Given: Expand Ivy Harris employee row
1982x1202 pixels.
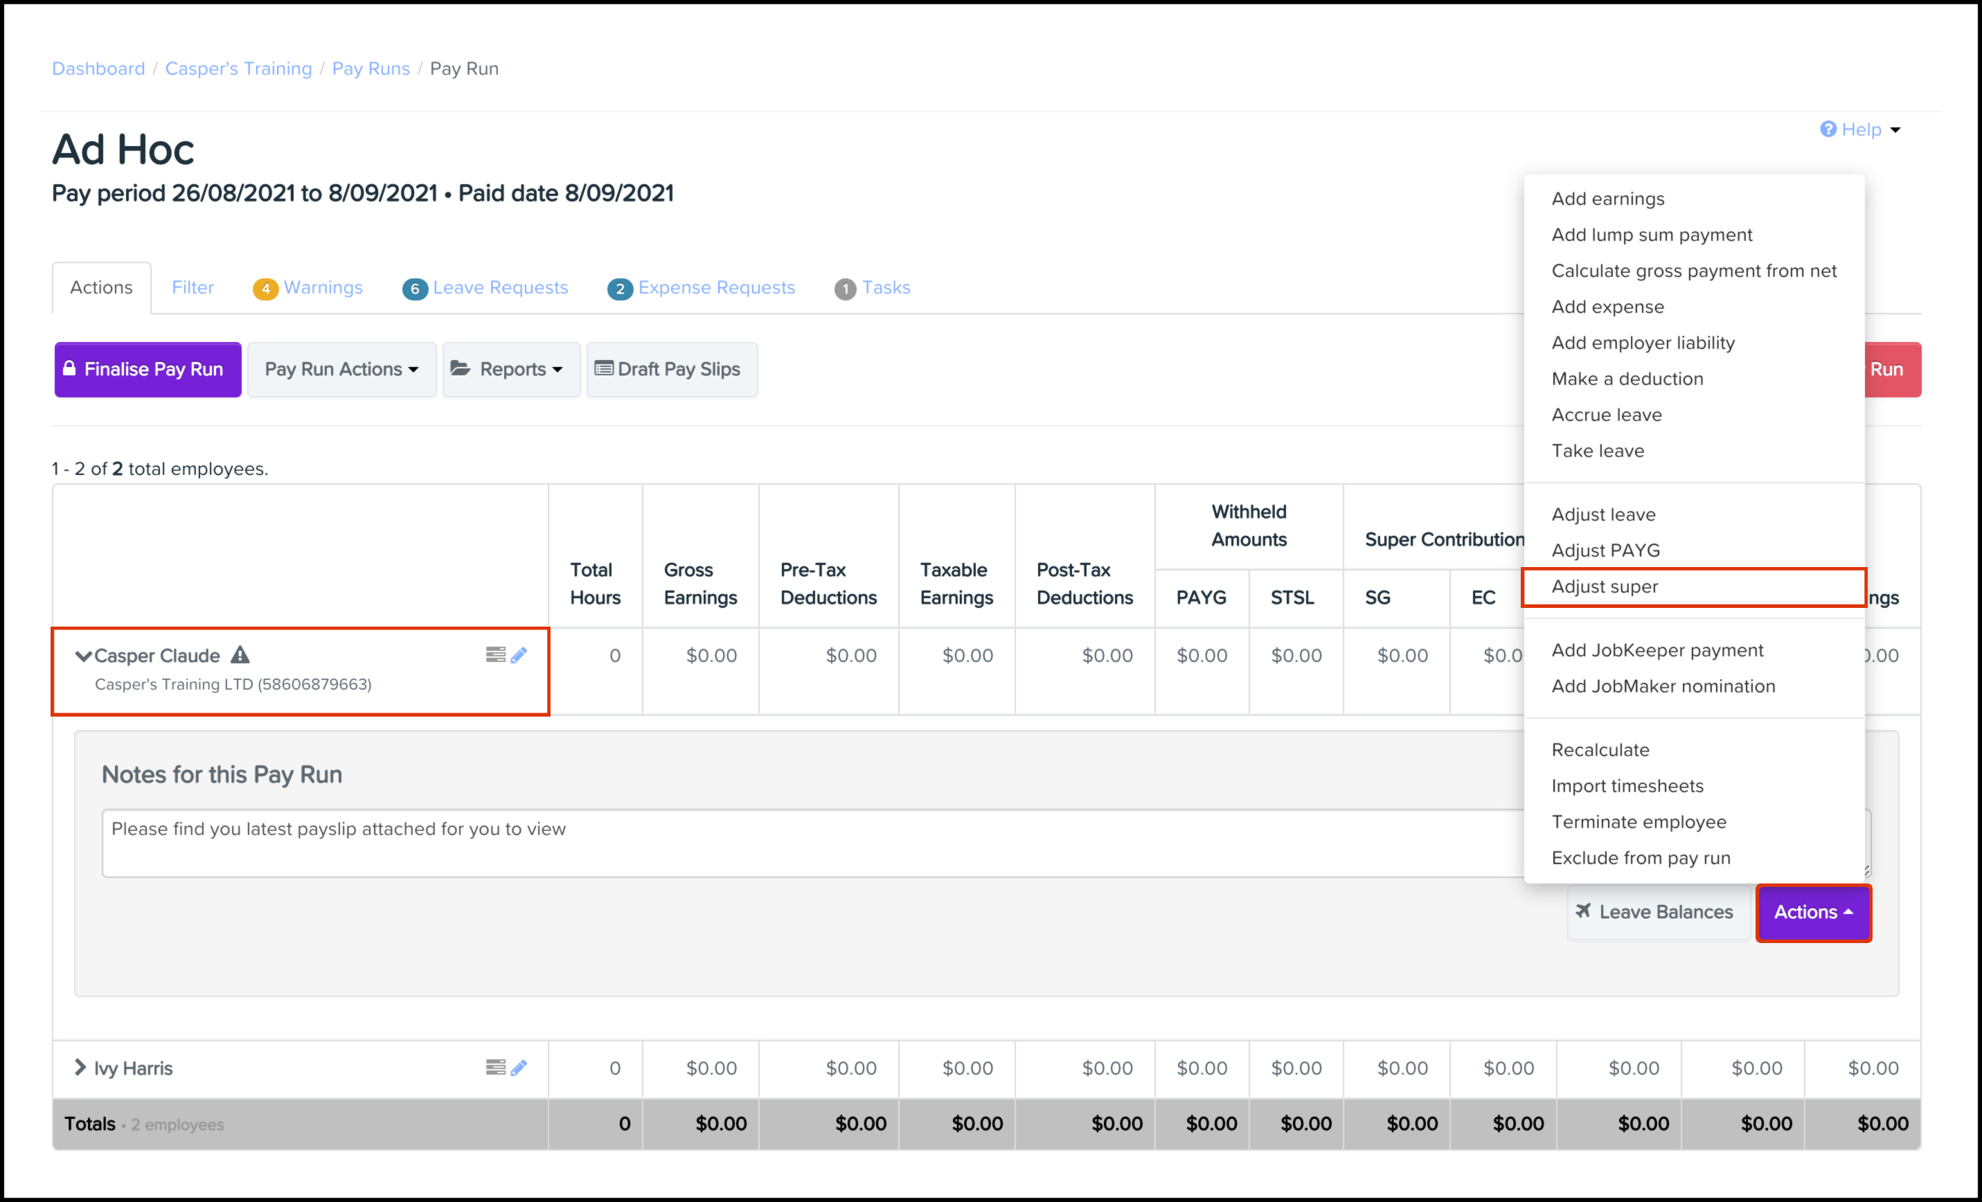Looking at the screenshot, I should [80, 1068].
